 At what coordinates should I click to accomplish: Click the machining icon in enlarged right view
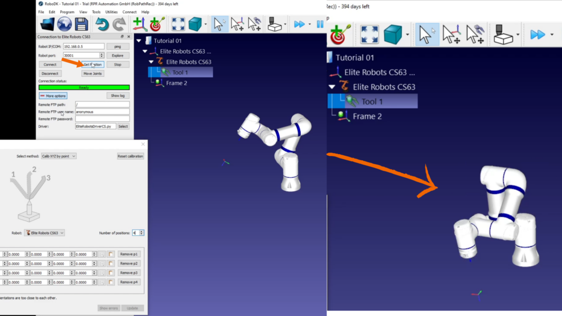(503, 35)
